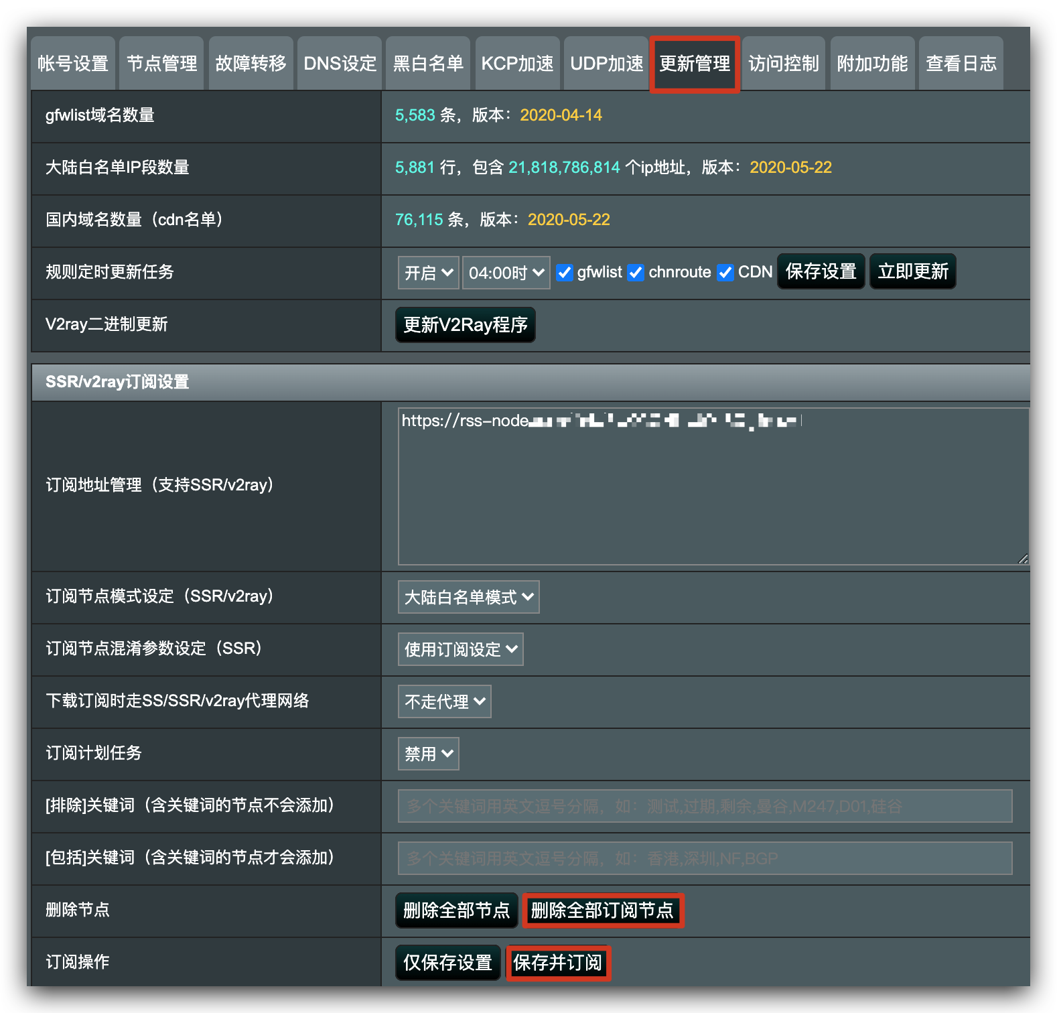The height and width of the screenshot is (1013, 1057).
Task: Expand the 开启 schedule dropdown
Action: [x=429, y=273]
